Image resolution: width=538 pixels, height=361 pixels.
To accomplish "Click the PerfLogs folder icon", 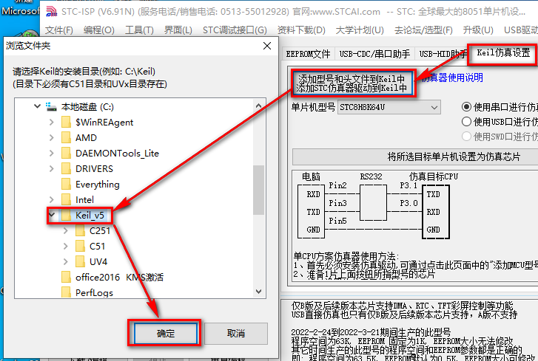I will point(66,292).
